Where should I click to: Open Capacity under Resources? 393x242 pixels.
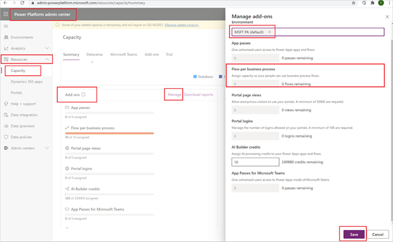coord(18,71)
